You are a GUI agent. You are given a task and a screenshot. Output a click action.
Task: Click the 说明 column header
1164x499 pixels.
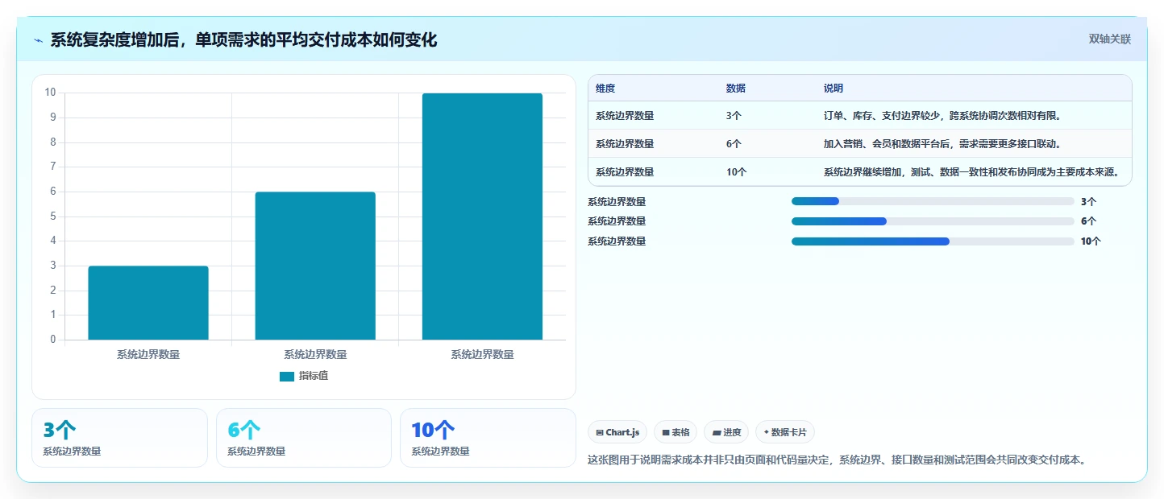click(834, 89)
